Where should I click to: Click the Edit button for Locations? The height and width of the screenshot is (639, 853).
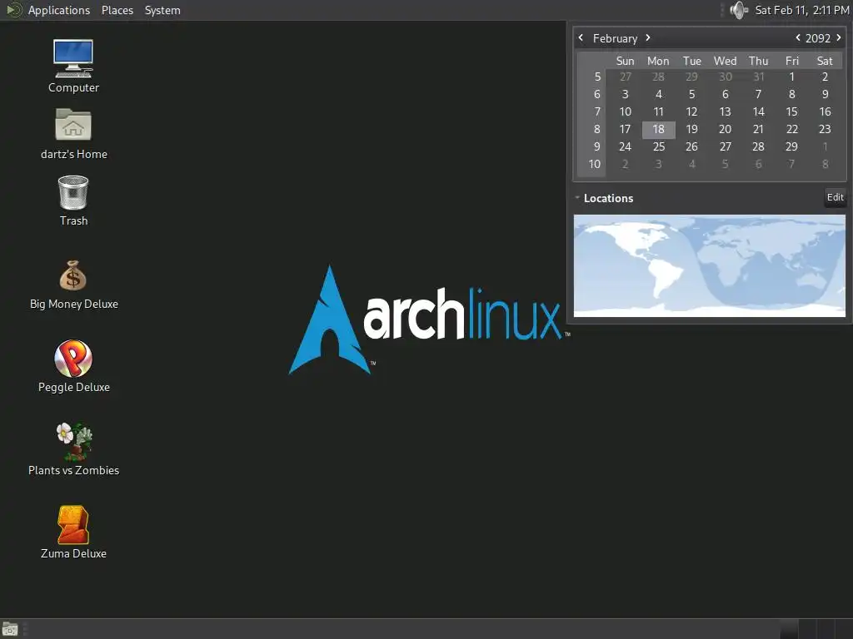[835, 197]
